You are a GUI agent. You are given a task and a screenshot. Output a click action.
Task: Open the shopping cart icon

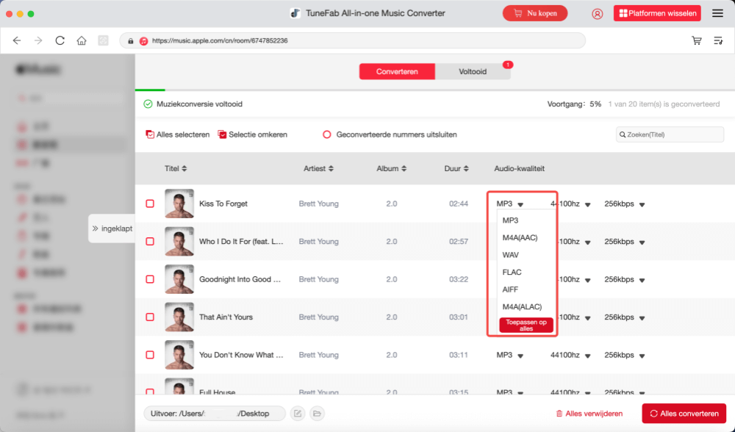696,40
